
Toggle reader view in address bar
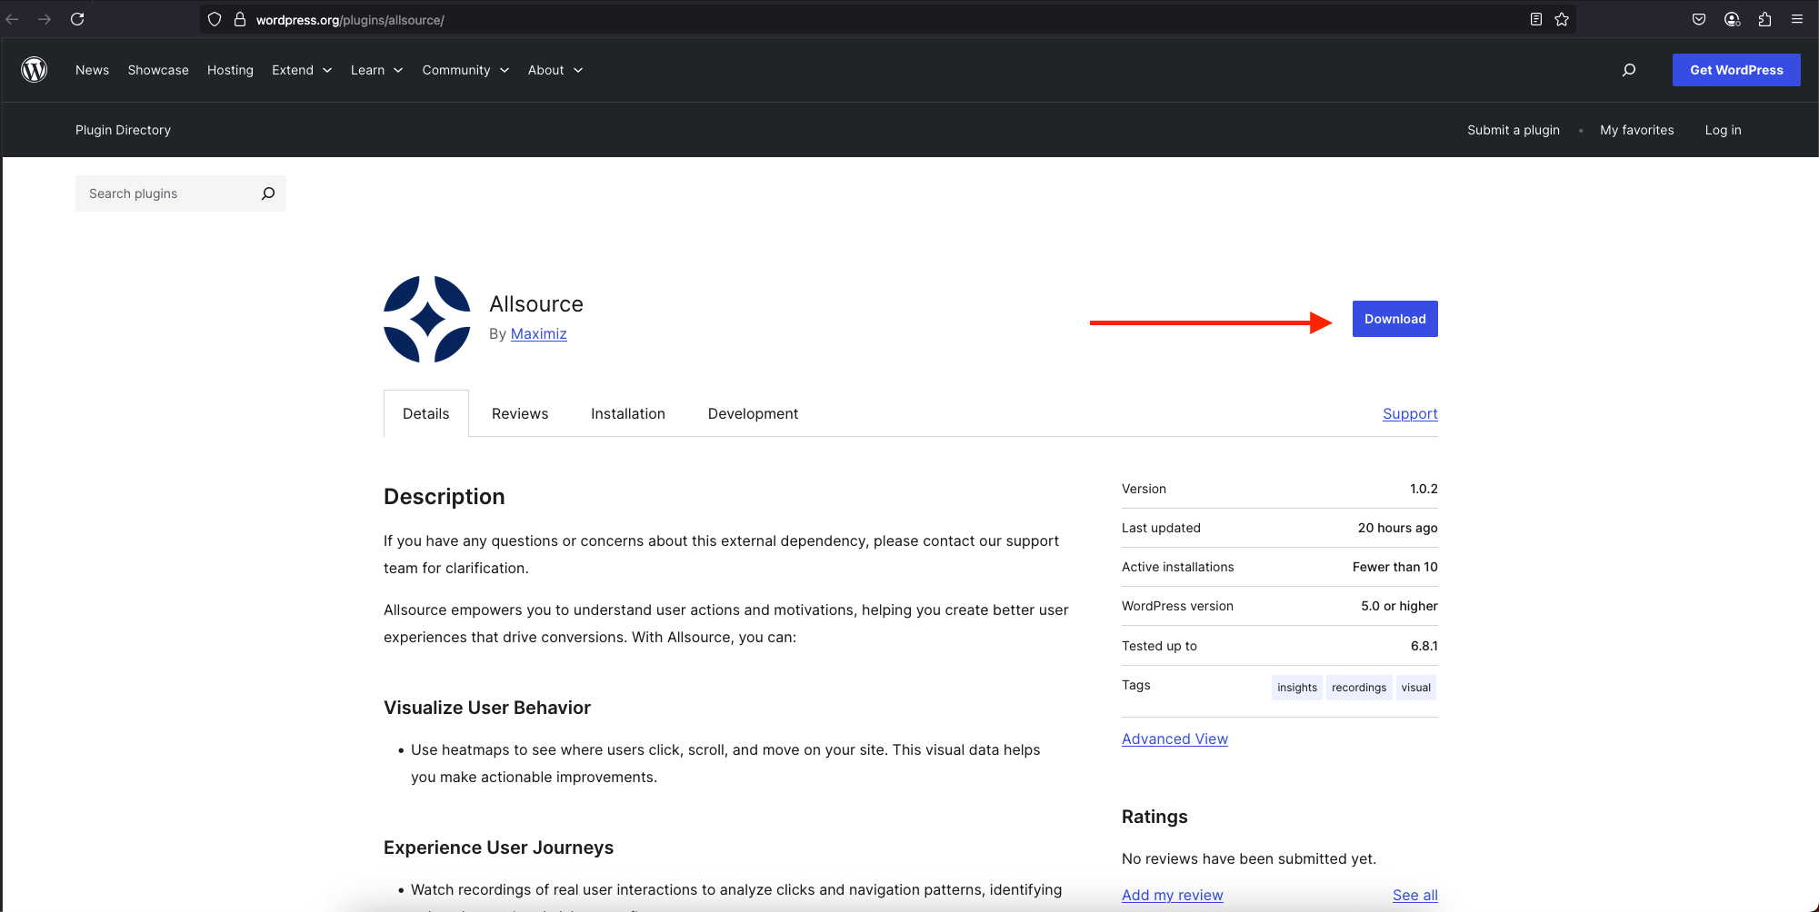1536,19
